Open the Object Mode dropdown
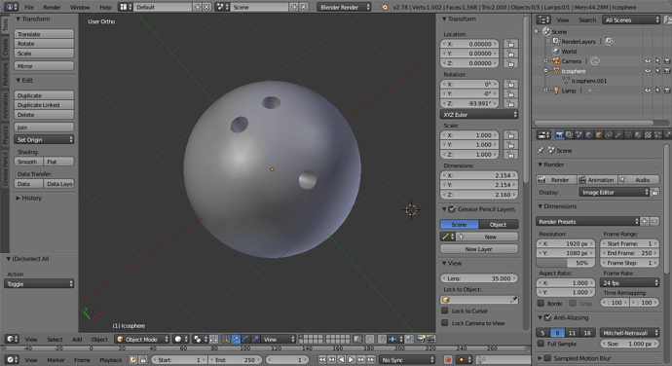The height and width of the screenshot is (366, 672). (142, 339)
